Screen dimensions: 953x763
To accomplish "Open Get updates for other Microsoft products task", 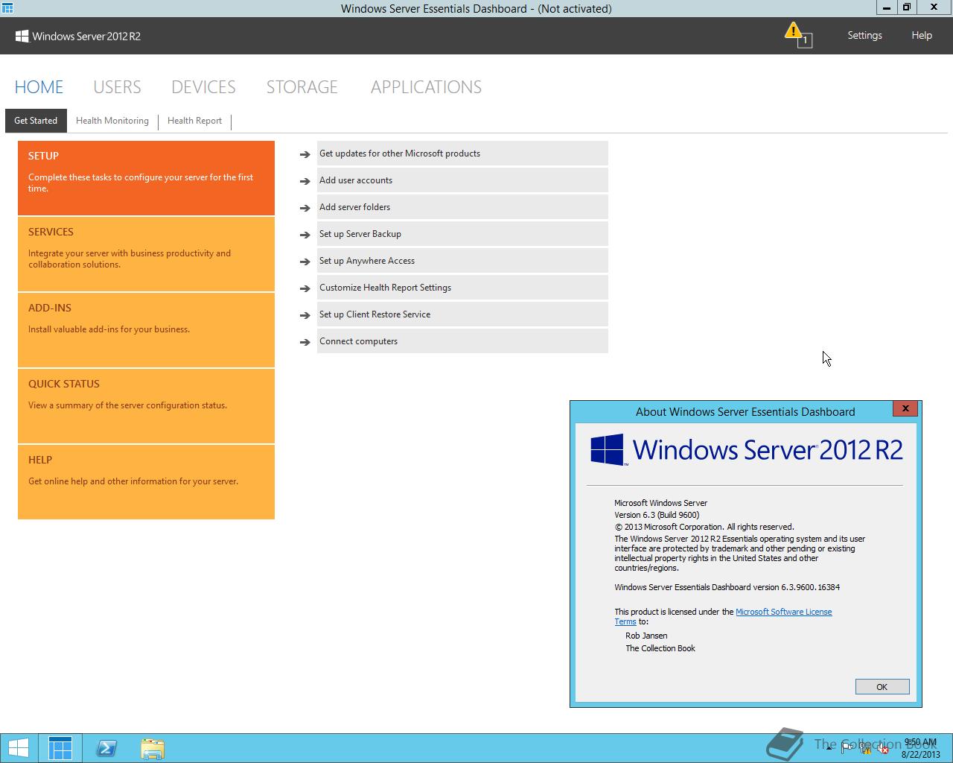I will click(x=462, y=153).
